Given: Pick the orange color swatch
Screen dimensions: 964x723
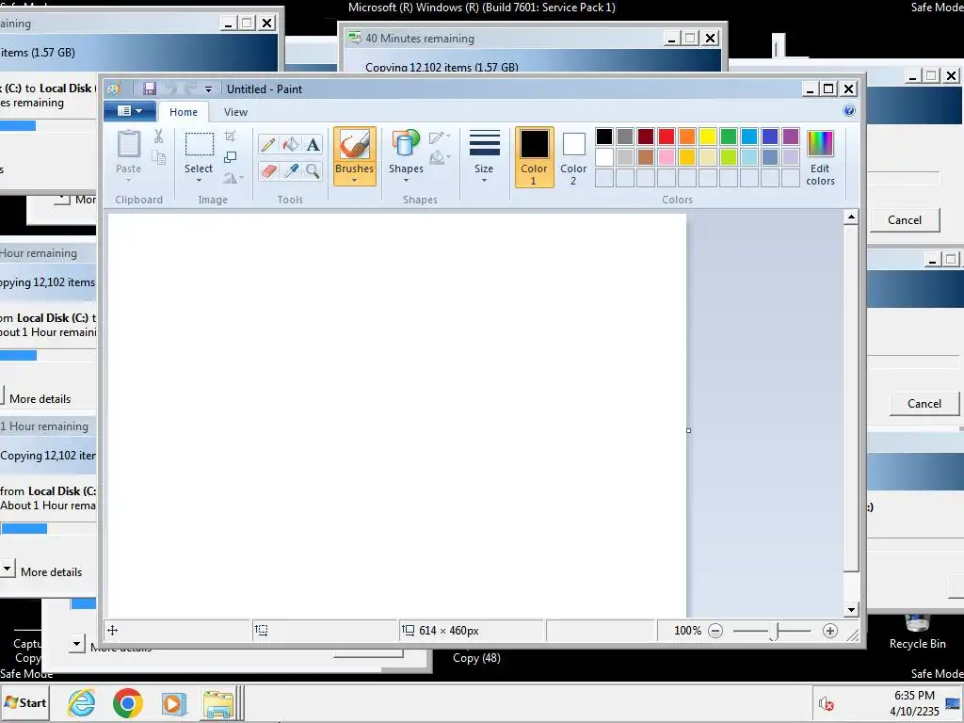Looking at the screenshot, I should (x=687, y=137).
